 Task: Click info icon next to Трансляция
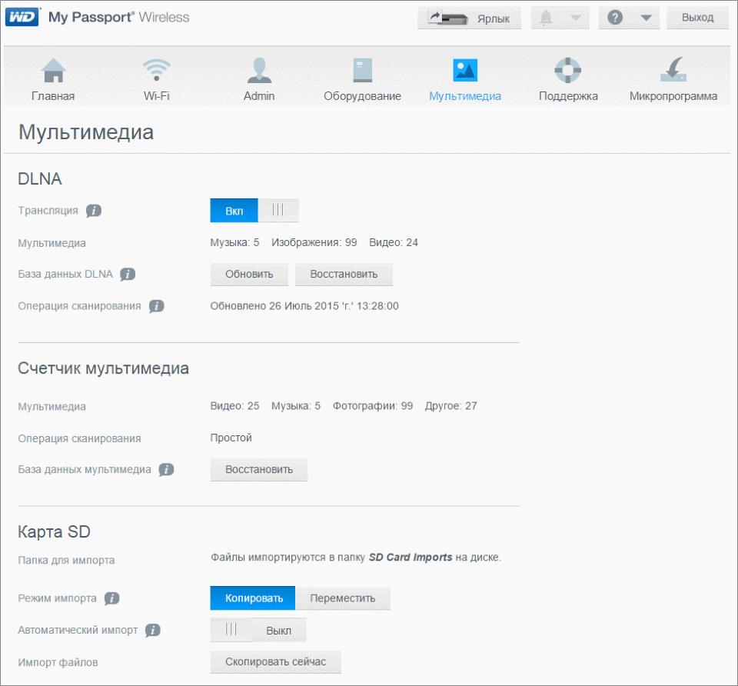pos(93,211)
